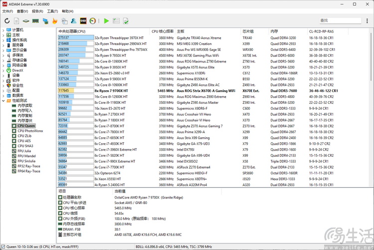Viewport: 374px width, 250px height.
Task: Click the Refresh toolbar icon
Action: (7, 21)
